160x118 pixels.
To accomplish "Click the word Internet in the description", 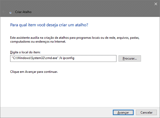I will (x=60, y=42).
